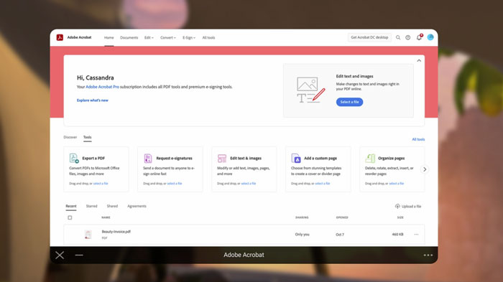Click select a file in Edit text & images card
Viewport: 503px width, 282px height.
(249, 184)
